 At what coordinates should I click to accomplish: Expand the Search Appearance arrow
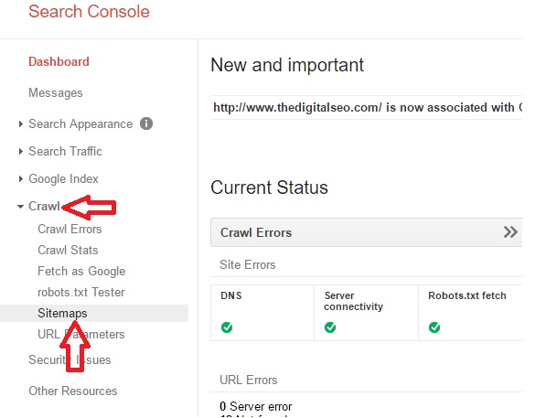point(20,123)
